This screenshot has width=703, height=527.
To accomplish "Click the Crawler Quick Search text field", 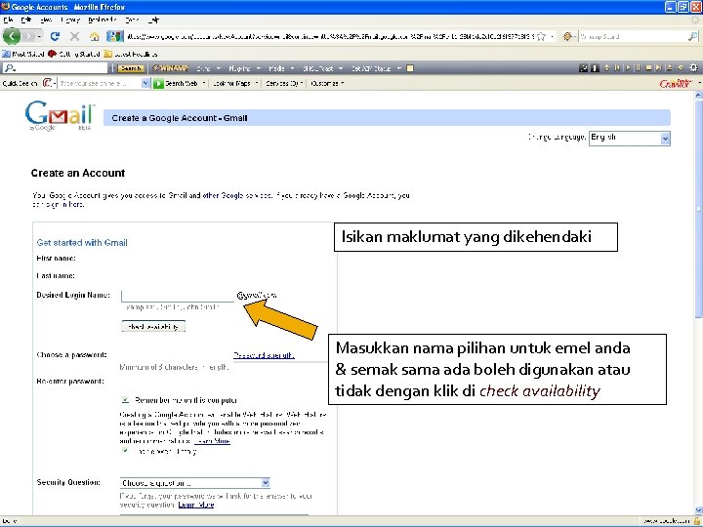I will coord(100,83).
